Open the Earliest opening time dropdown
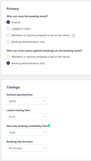The width and height of the screenshot is (91, 161). tap(27, 101)
